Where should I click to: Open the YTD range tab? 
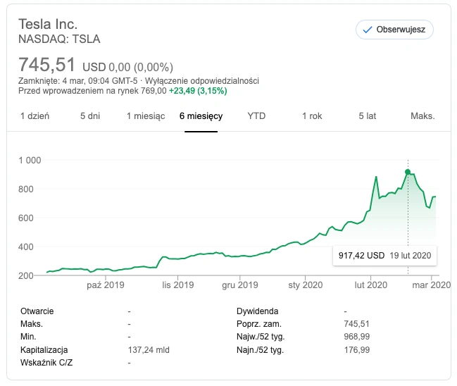(256, 116)
